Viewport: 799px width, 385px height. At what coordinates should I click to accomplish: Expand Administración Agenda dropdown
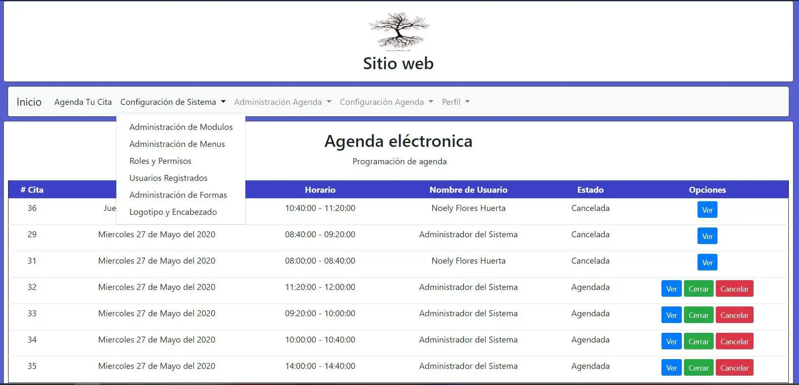[x=282, y=102]
